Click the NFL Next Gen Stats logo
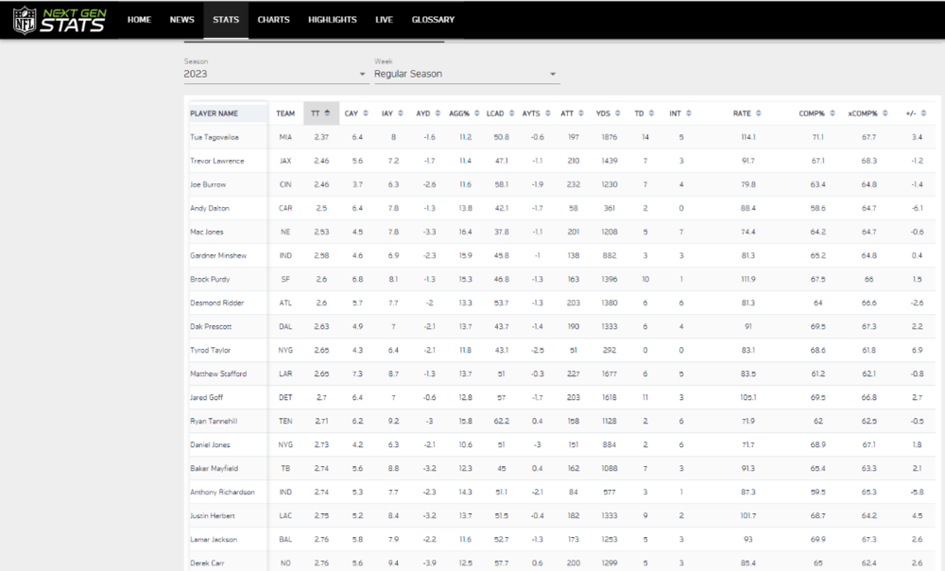 [x=60, y=20]
